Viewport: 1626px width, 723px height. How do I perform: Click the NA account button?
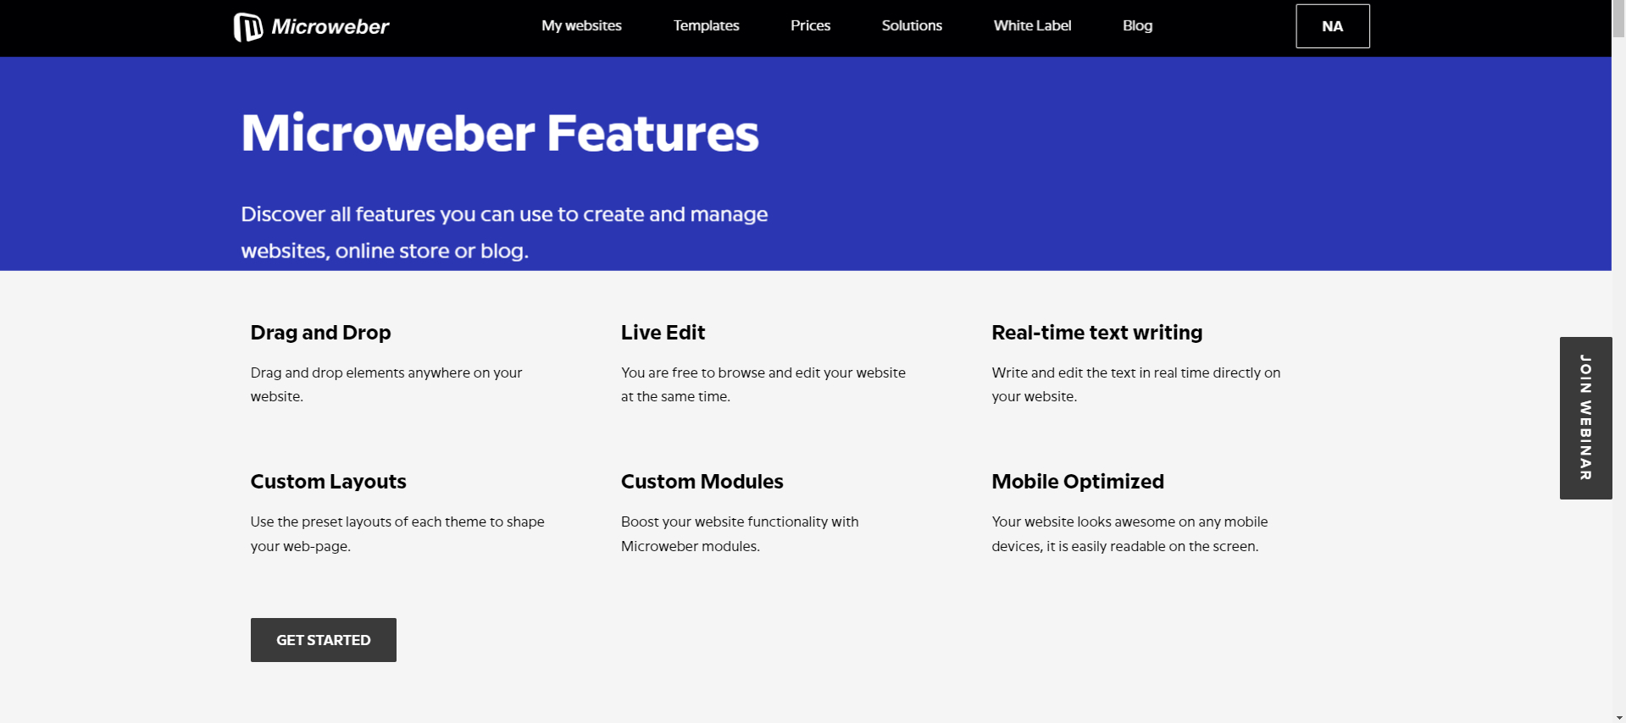(x=1332, y=26)
